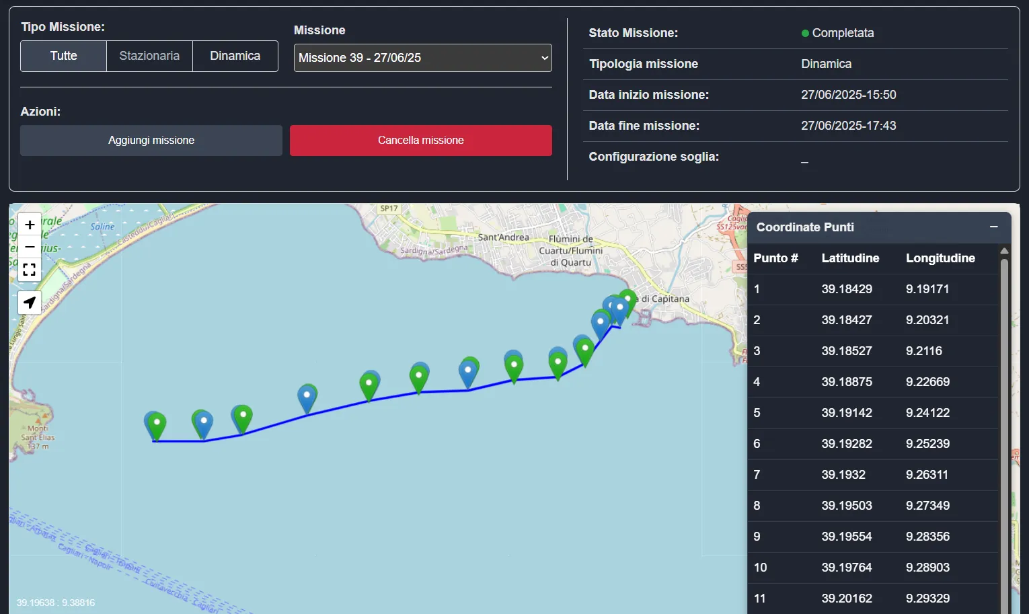Click the Sant'Andrea map label

[x=504, y=237]
